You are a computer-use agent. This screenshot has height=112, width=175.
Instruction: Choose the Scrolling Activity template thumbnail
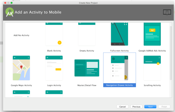click(152, 68)
